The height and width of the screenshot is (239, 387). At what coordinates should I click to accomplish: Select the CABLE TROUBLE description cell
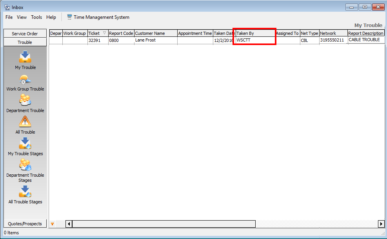pyautogui.click(x=366, y=40)
